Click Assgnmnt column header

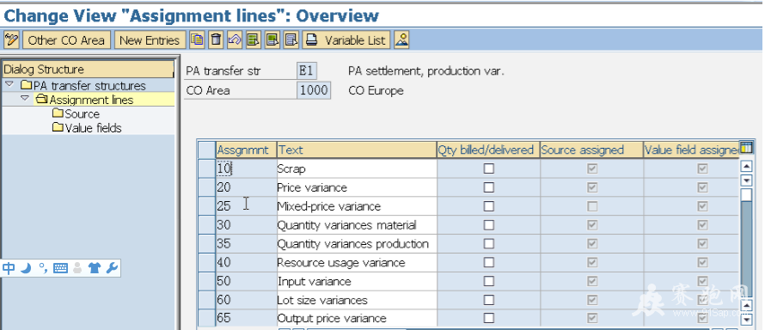pyautogui.click(x=247, y=150)
